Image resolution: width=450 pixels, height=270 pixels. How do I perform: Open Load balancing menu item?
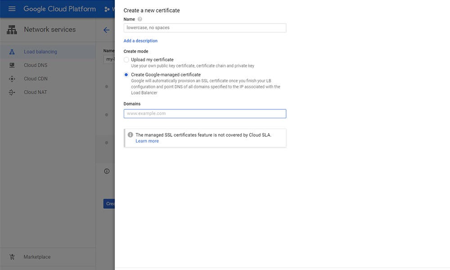tap(48, 52)
